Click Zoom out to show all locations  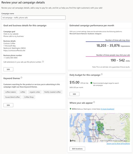pos(118,143)
